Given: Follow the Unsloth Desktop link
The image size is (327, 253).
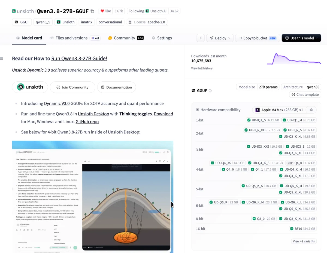Looking at the screenshot, I should point(93,114).
